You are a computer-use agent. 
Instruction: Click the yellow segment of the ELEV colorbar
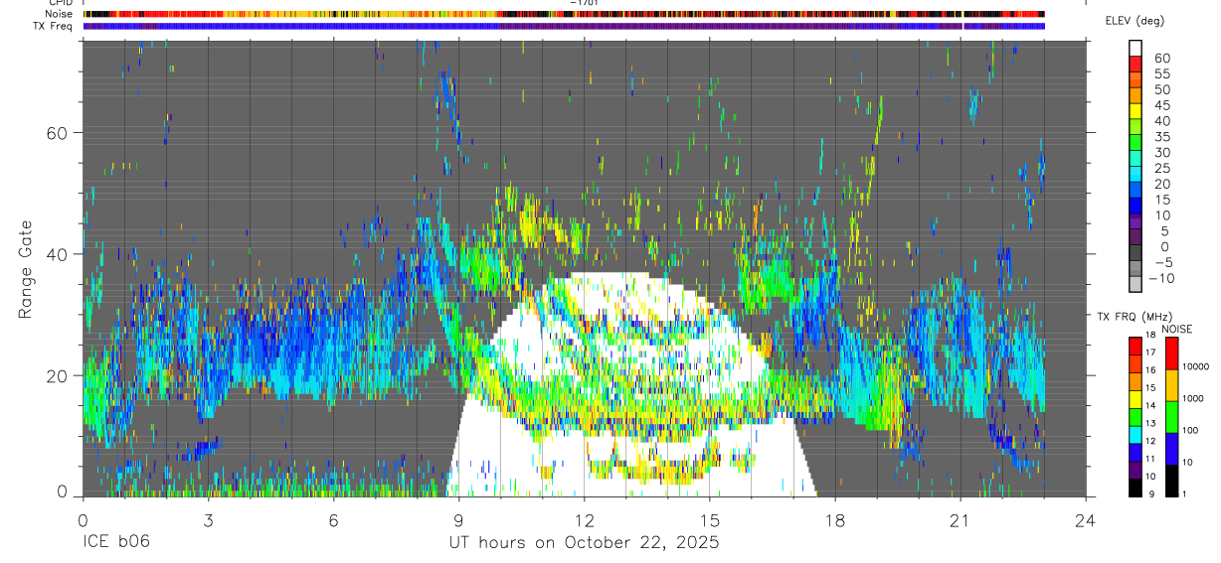[1135, 110]
